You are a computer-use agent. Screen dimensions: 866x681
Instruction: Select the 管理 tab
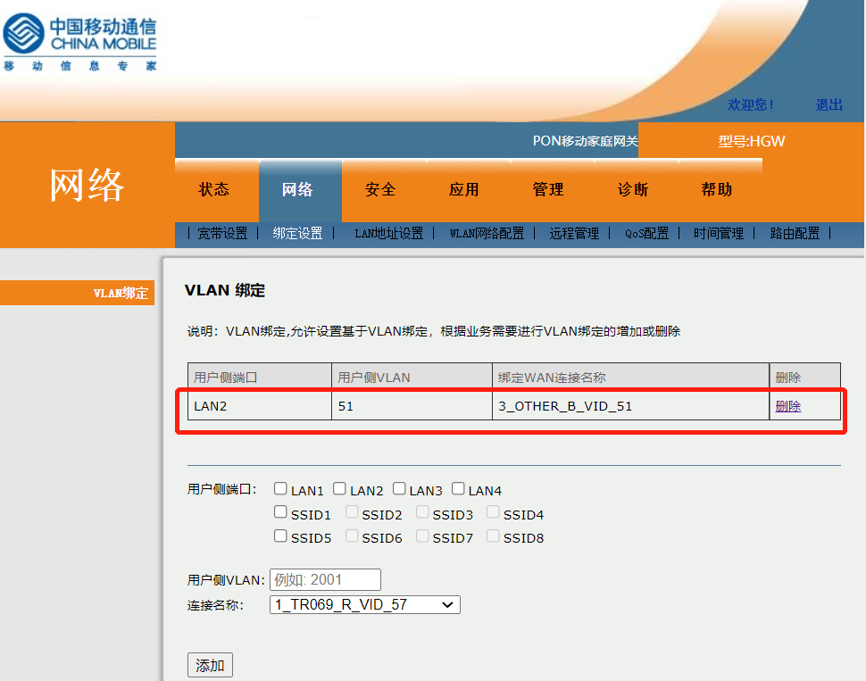point(548,189)
